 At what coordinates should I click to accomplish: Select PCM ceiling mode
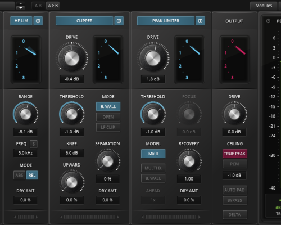(235, 164)
